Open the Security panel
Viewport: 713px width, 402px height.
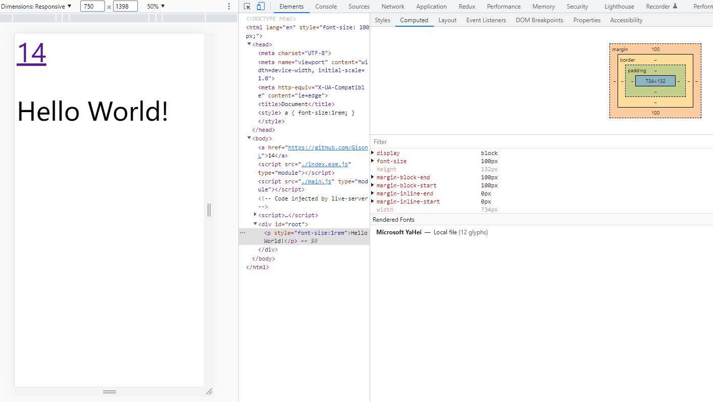577,6
